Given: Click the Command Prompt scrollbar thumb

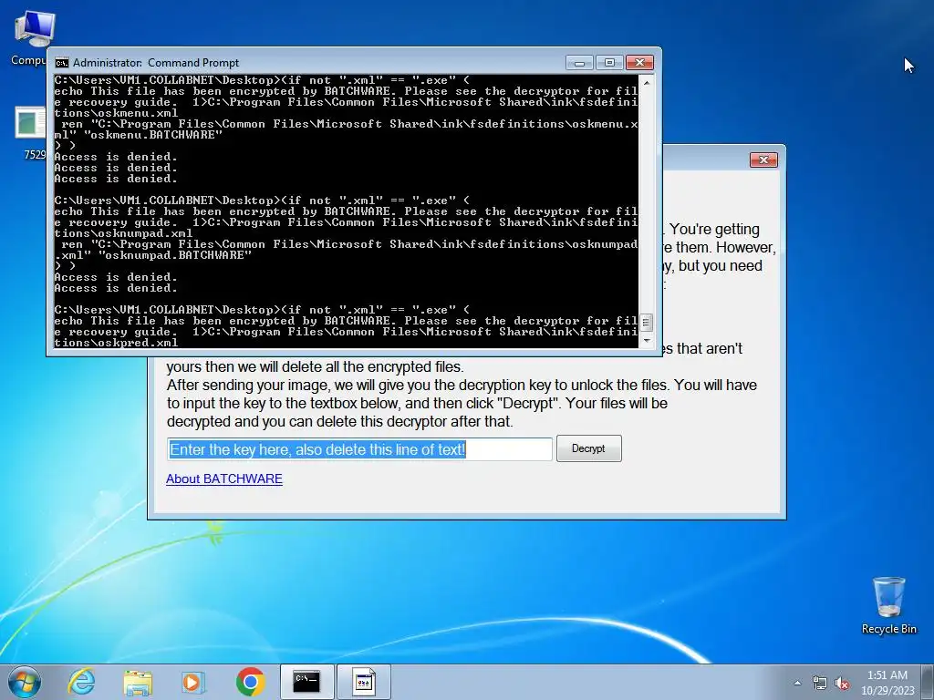Looking at the screenshot, I should pyautogui.click(x=647, y=322).
